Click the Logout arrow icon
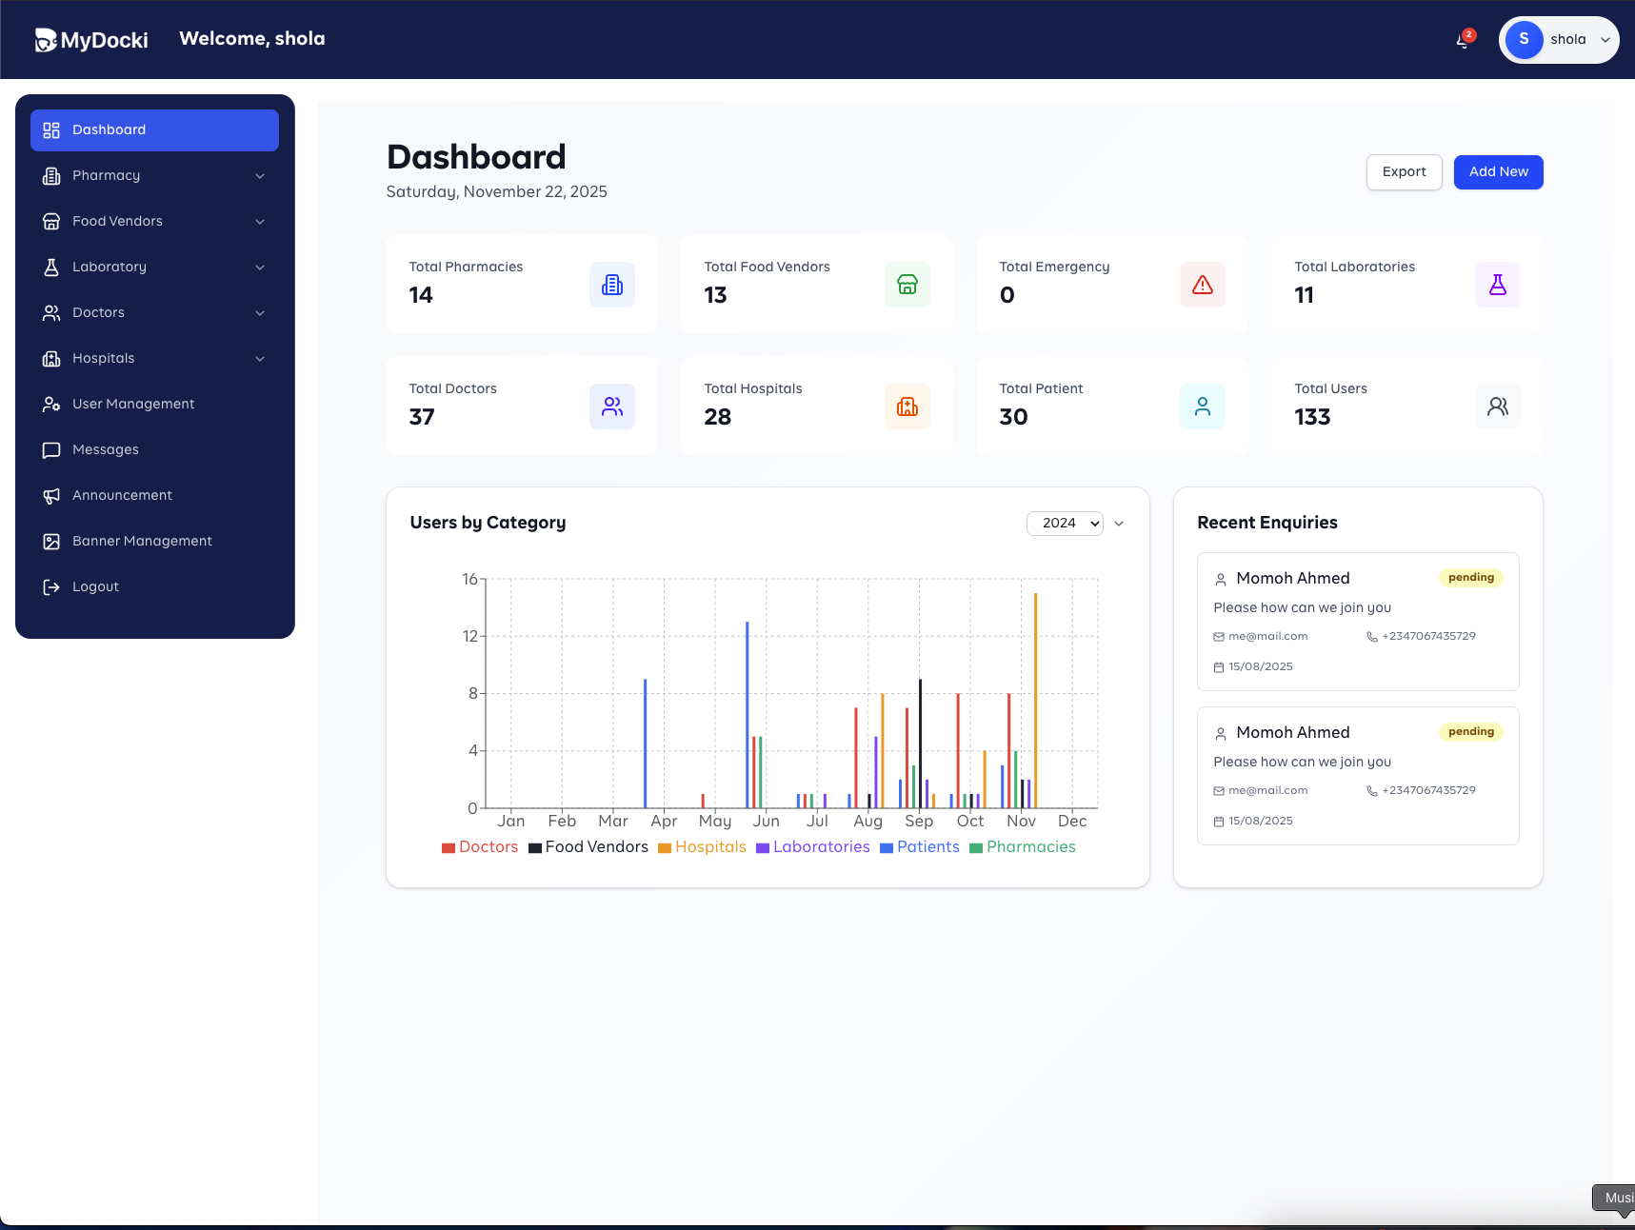The width and height of the screenshot is (1635, 1230). coord(50,586)
